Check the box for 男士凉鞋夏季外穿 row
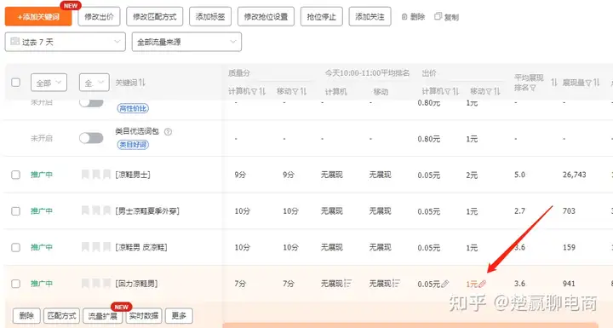The height and width of the screenshot is (328, 613). coord(15,211)
